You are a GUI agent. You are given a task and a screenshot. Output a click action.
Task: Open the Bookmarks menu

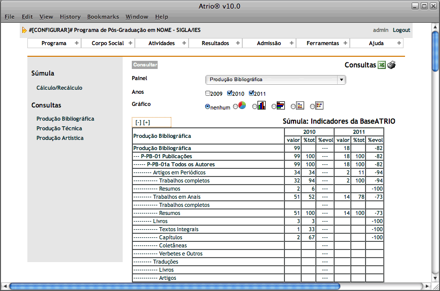[x=102, y=17]
